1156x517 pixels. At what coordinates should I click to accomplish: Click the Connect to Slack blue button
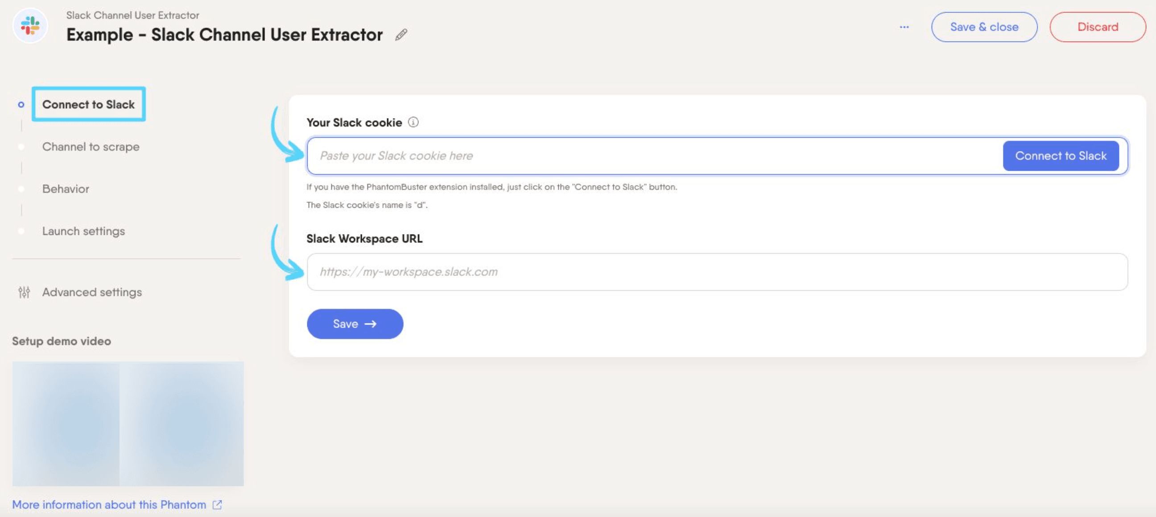[x=1061, y=156]
